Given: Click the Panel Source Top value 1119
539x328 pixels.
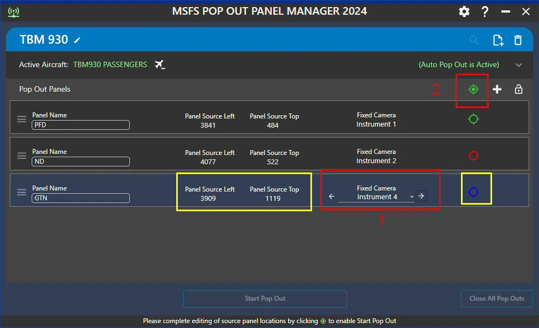Looking at the screenshot, I should (x=273, y=198).
